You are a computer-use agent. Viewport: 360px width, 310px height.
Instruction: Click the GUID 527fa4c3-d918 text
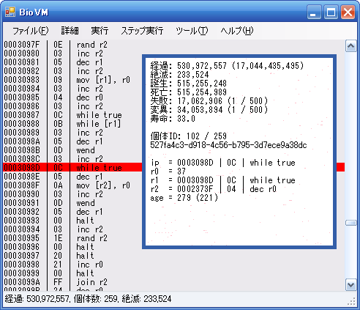coord(228,145)
